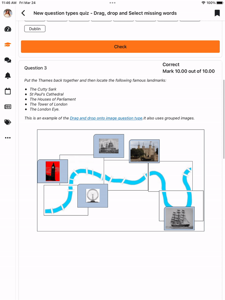Open Drag and drop onto image link
This screenshot has width=225, height=300.
(x=106, y=118)
